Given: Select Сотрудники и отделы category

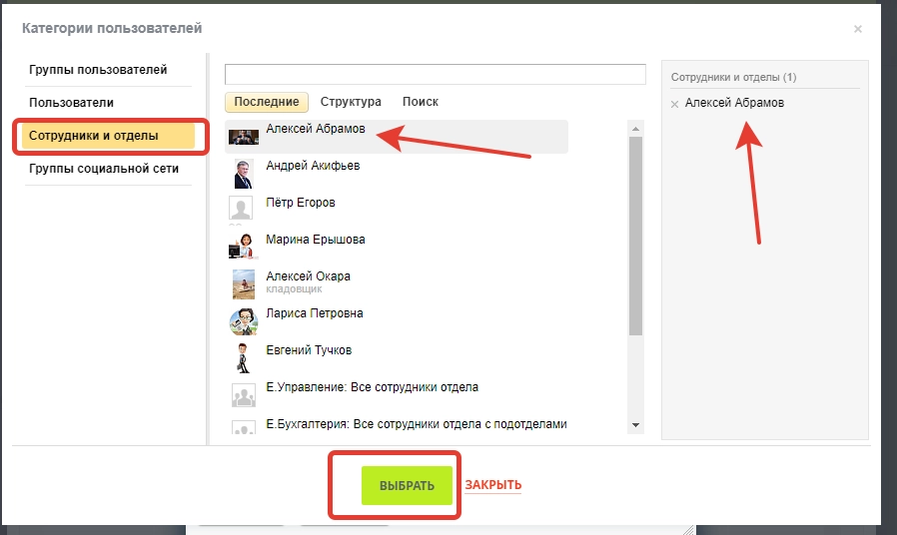Looking at the screenshot, I should pyautogui.click(x=94, y=136).
